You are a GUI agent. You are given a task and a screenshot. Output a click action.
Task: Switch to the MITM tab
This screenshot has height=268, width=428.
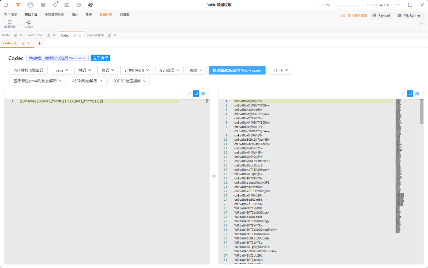point(6,35)
